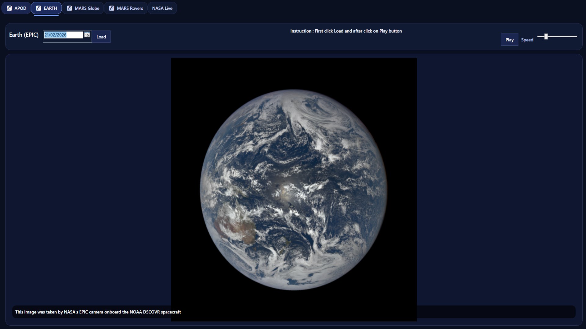Open the NASA Live tab

click(x=162, y=8)
